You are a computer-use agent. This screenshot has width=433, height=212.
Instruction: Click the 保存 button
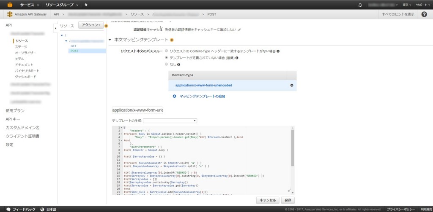tap(288, 200)
